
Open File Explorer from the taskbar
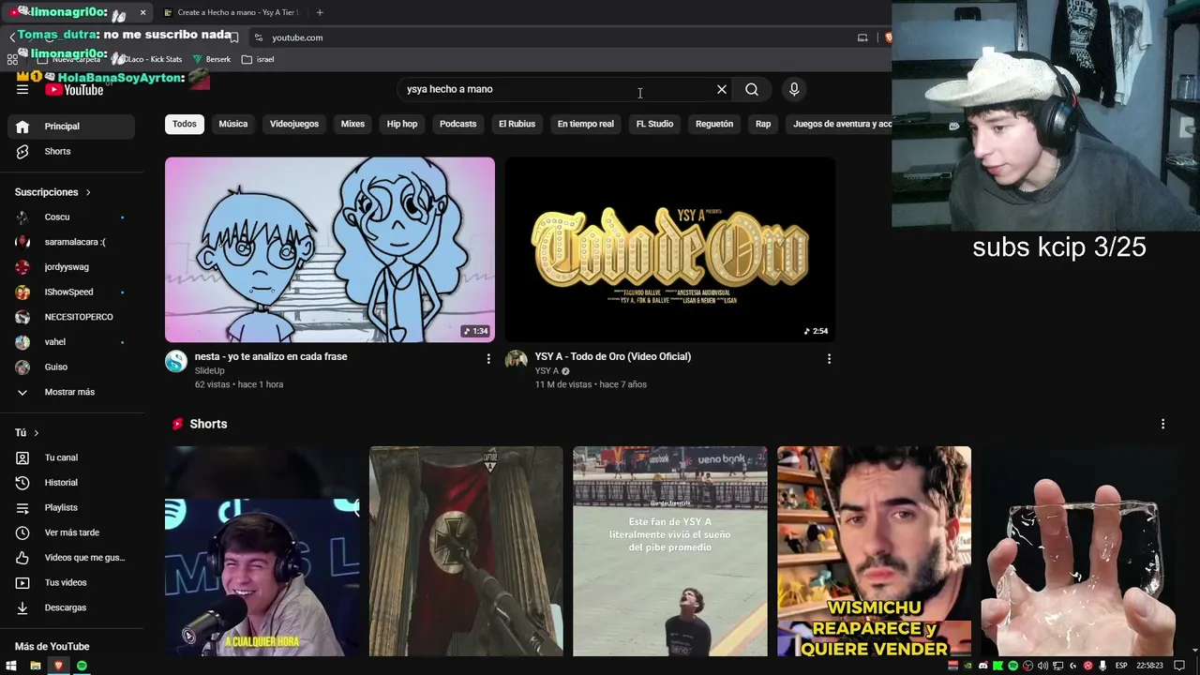coord(36,666)
